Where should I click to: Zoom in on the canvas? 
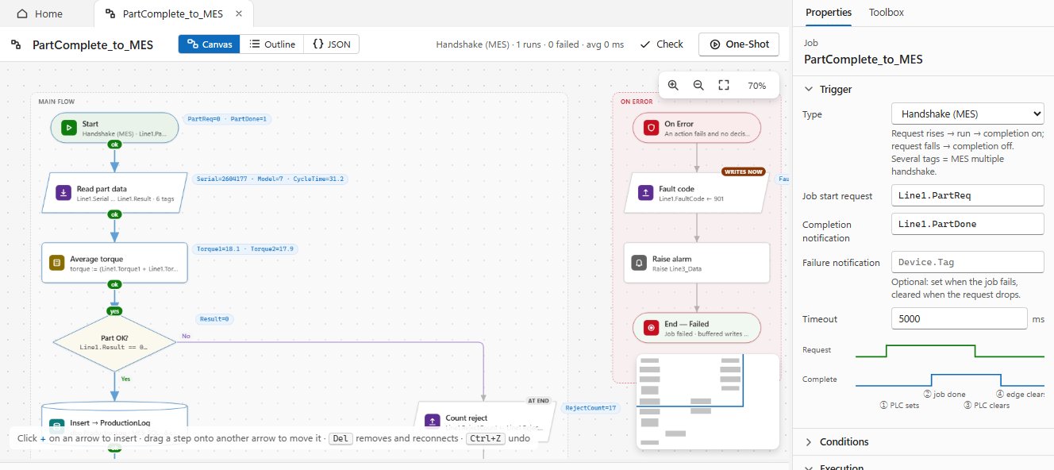tap(673, 85)
